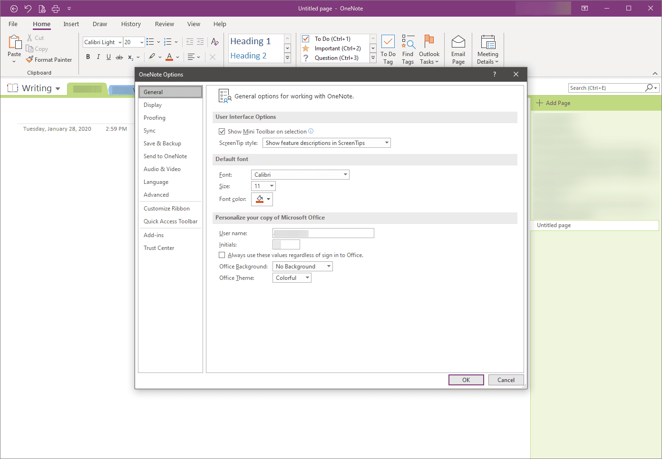The height and width of the screenshot is (459, 662).
Task: Open the ribbon font name Calibri Light dropdown
Action: 120,42
